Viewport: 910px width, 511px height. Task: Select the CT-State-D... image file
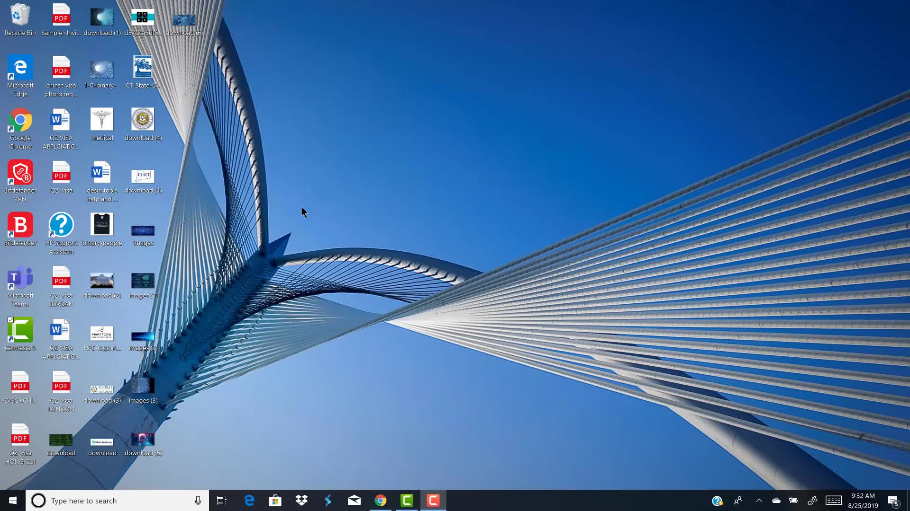pos(143,72)
